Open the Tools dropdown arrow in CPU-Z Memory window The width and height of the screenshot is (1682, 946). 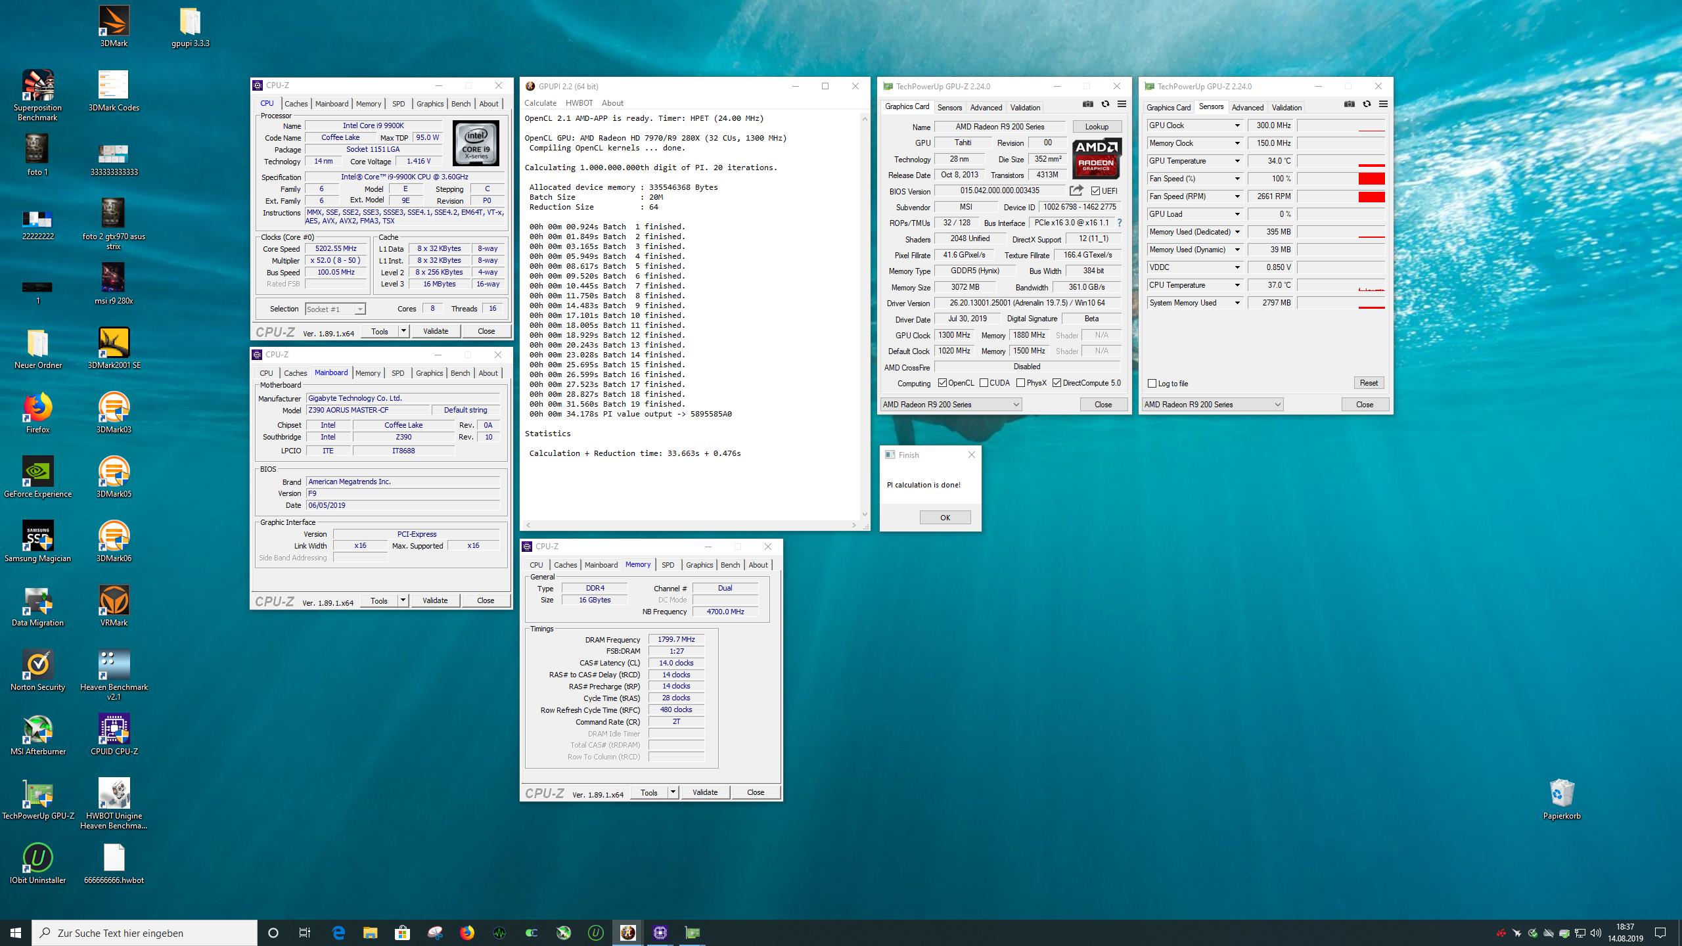[x=673, y=792]
